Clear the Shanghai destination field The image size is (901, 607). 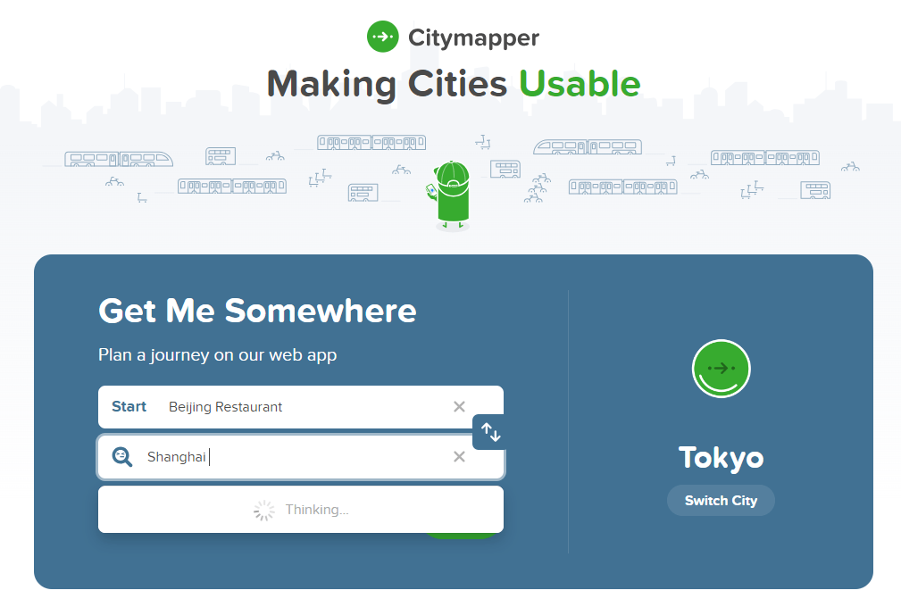point(459,456)
